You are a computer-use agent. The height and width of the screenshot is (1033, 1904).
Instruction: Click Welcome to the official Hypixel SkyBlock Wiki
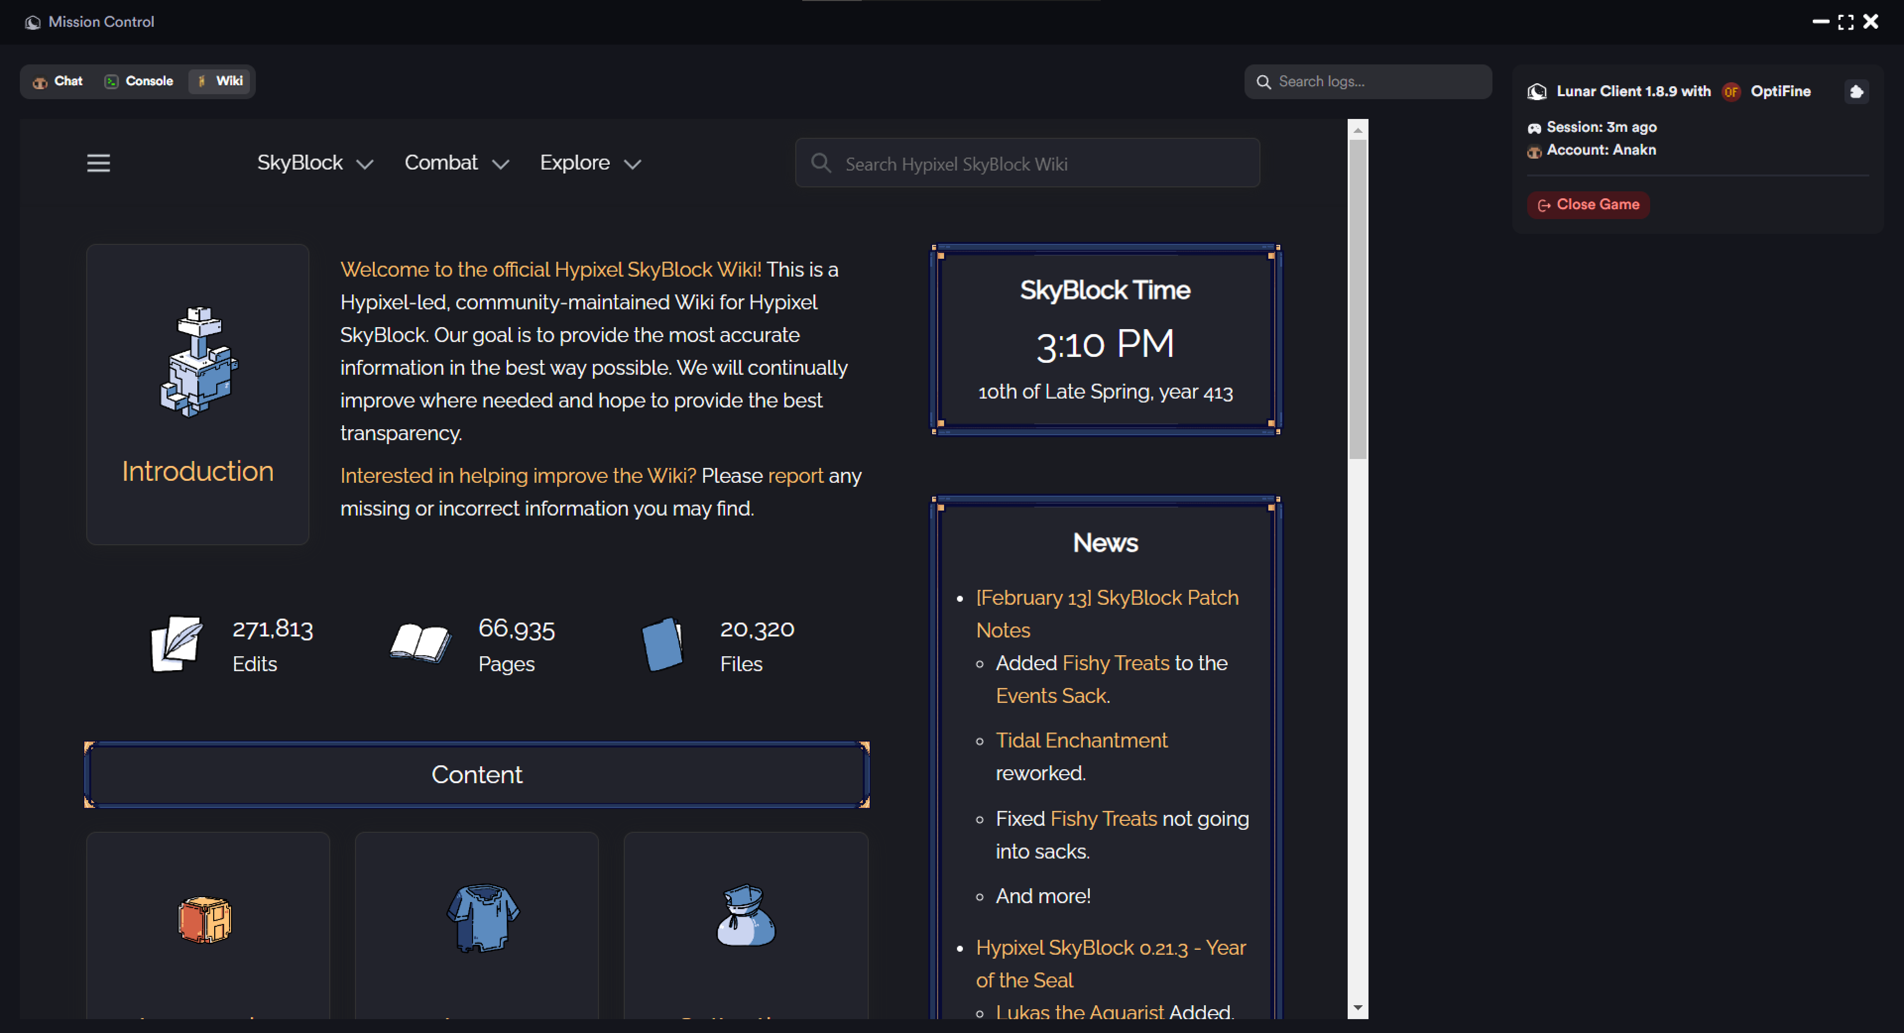tap(551, 270)
